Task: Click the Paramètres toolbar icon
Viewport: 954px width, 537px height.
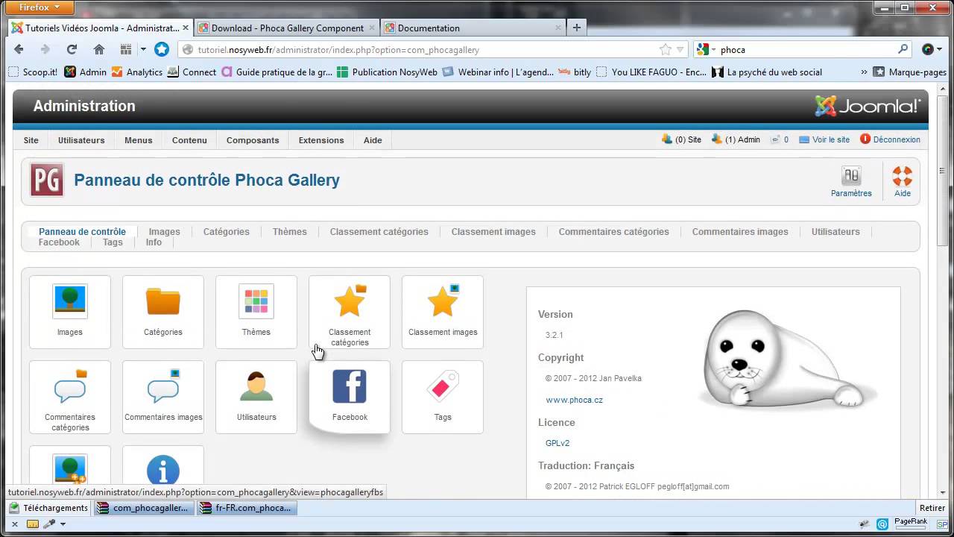Action: pyautogui.click(x=851, y=181)
